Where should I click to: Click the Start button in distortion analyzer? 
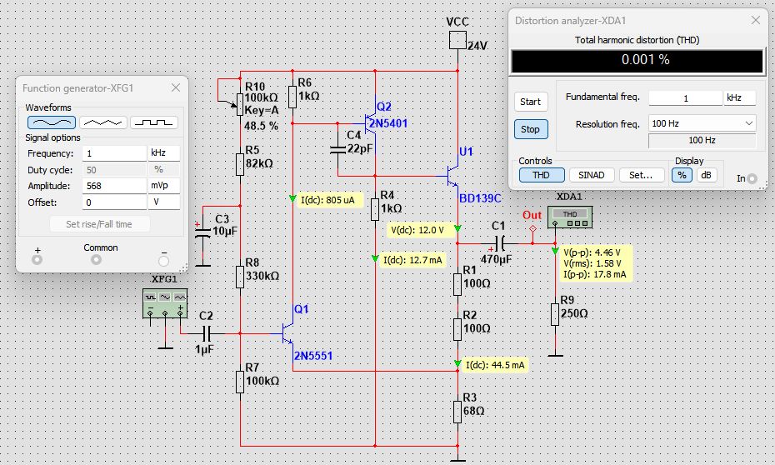(x=530, y=102)
